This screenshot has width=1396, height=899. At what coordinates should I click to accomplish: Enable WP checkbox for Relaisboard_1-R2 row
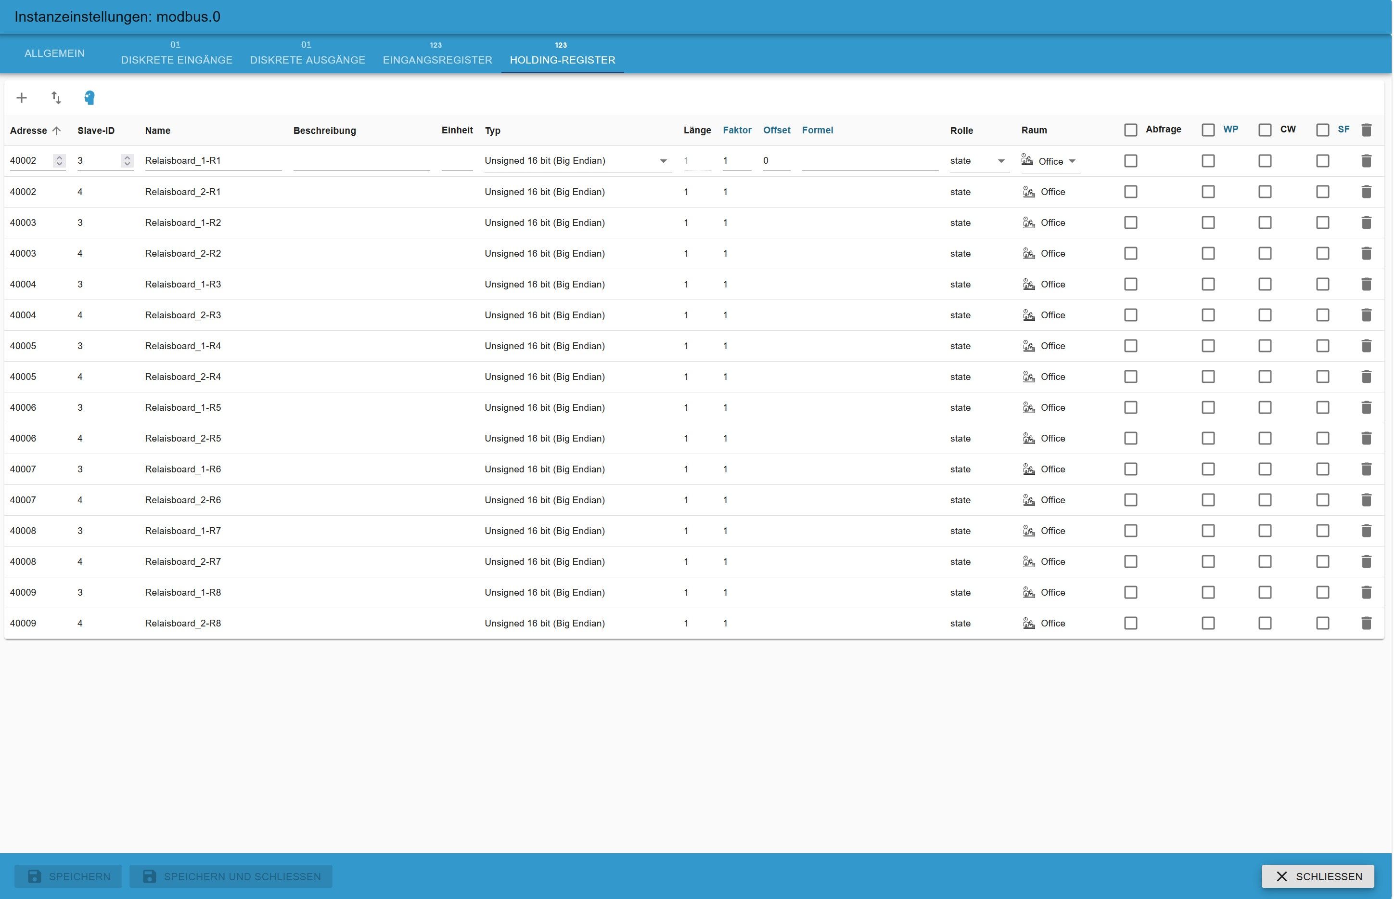tap(1207, 222)
